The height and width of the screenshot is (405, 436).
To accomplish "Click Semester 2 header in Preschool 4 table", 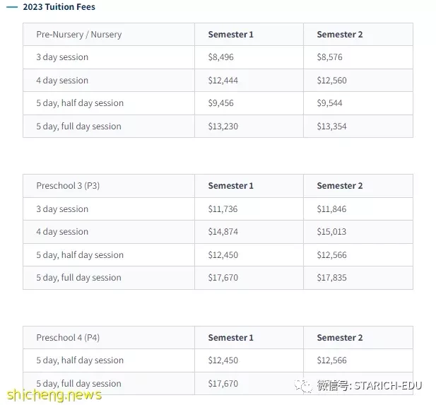I will tap(340, 338).
